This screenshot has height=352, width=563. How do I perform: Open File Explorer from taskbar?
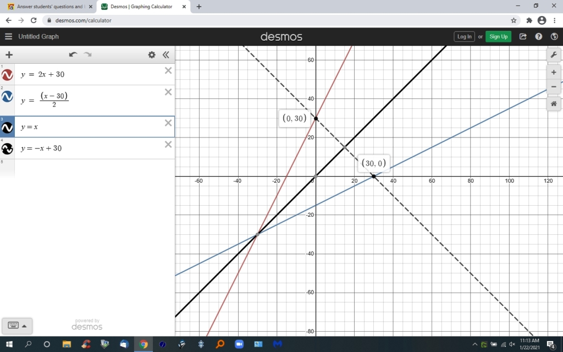click(67, 344)
